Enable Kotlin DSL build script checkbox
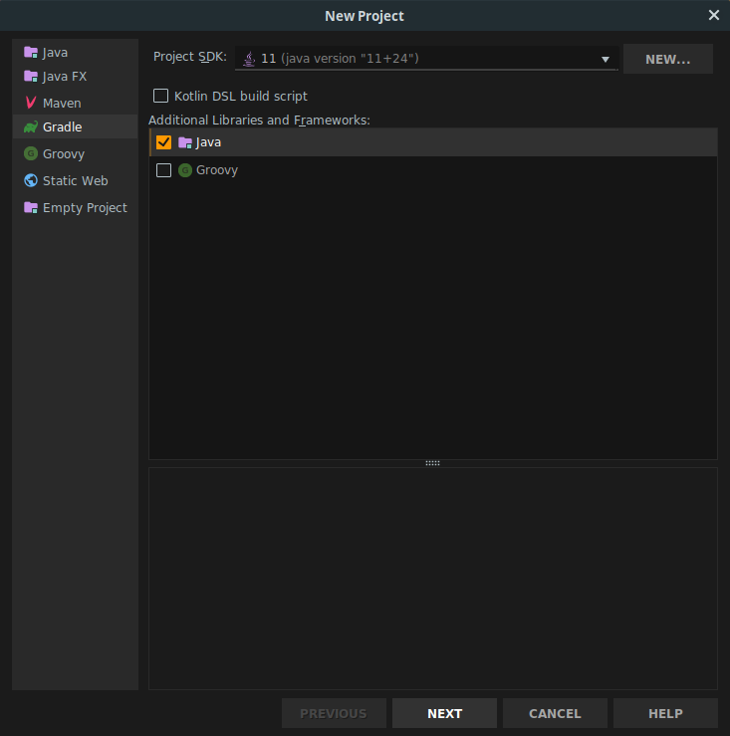This screenshot has width=730, height=736. click(160, 97)
